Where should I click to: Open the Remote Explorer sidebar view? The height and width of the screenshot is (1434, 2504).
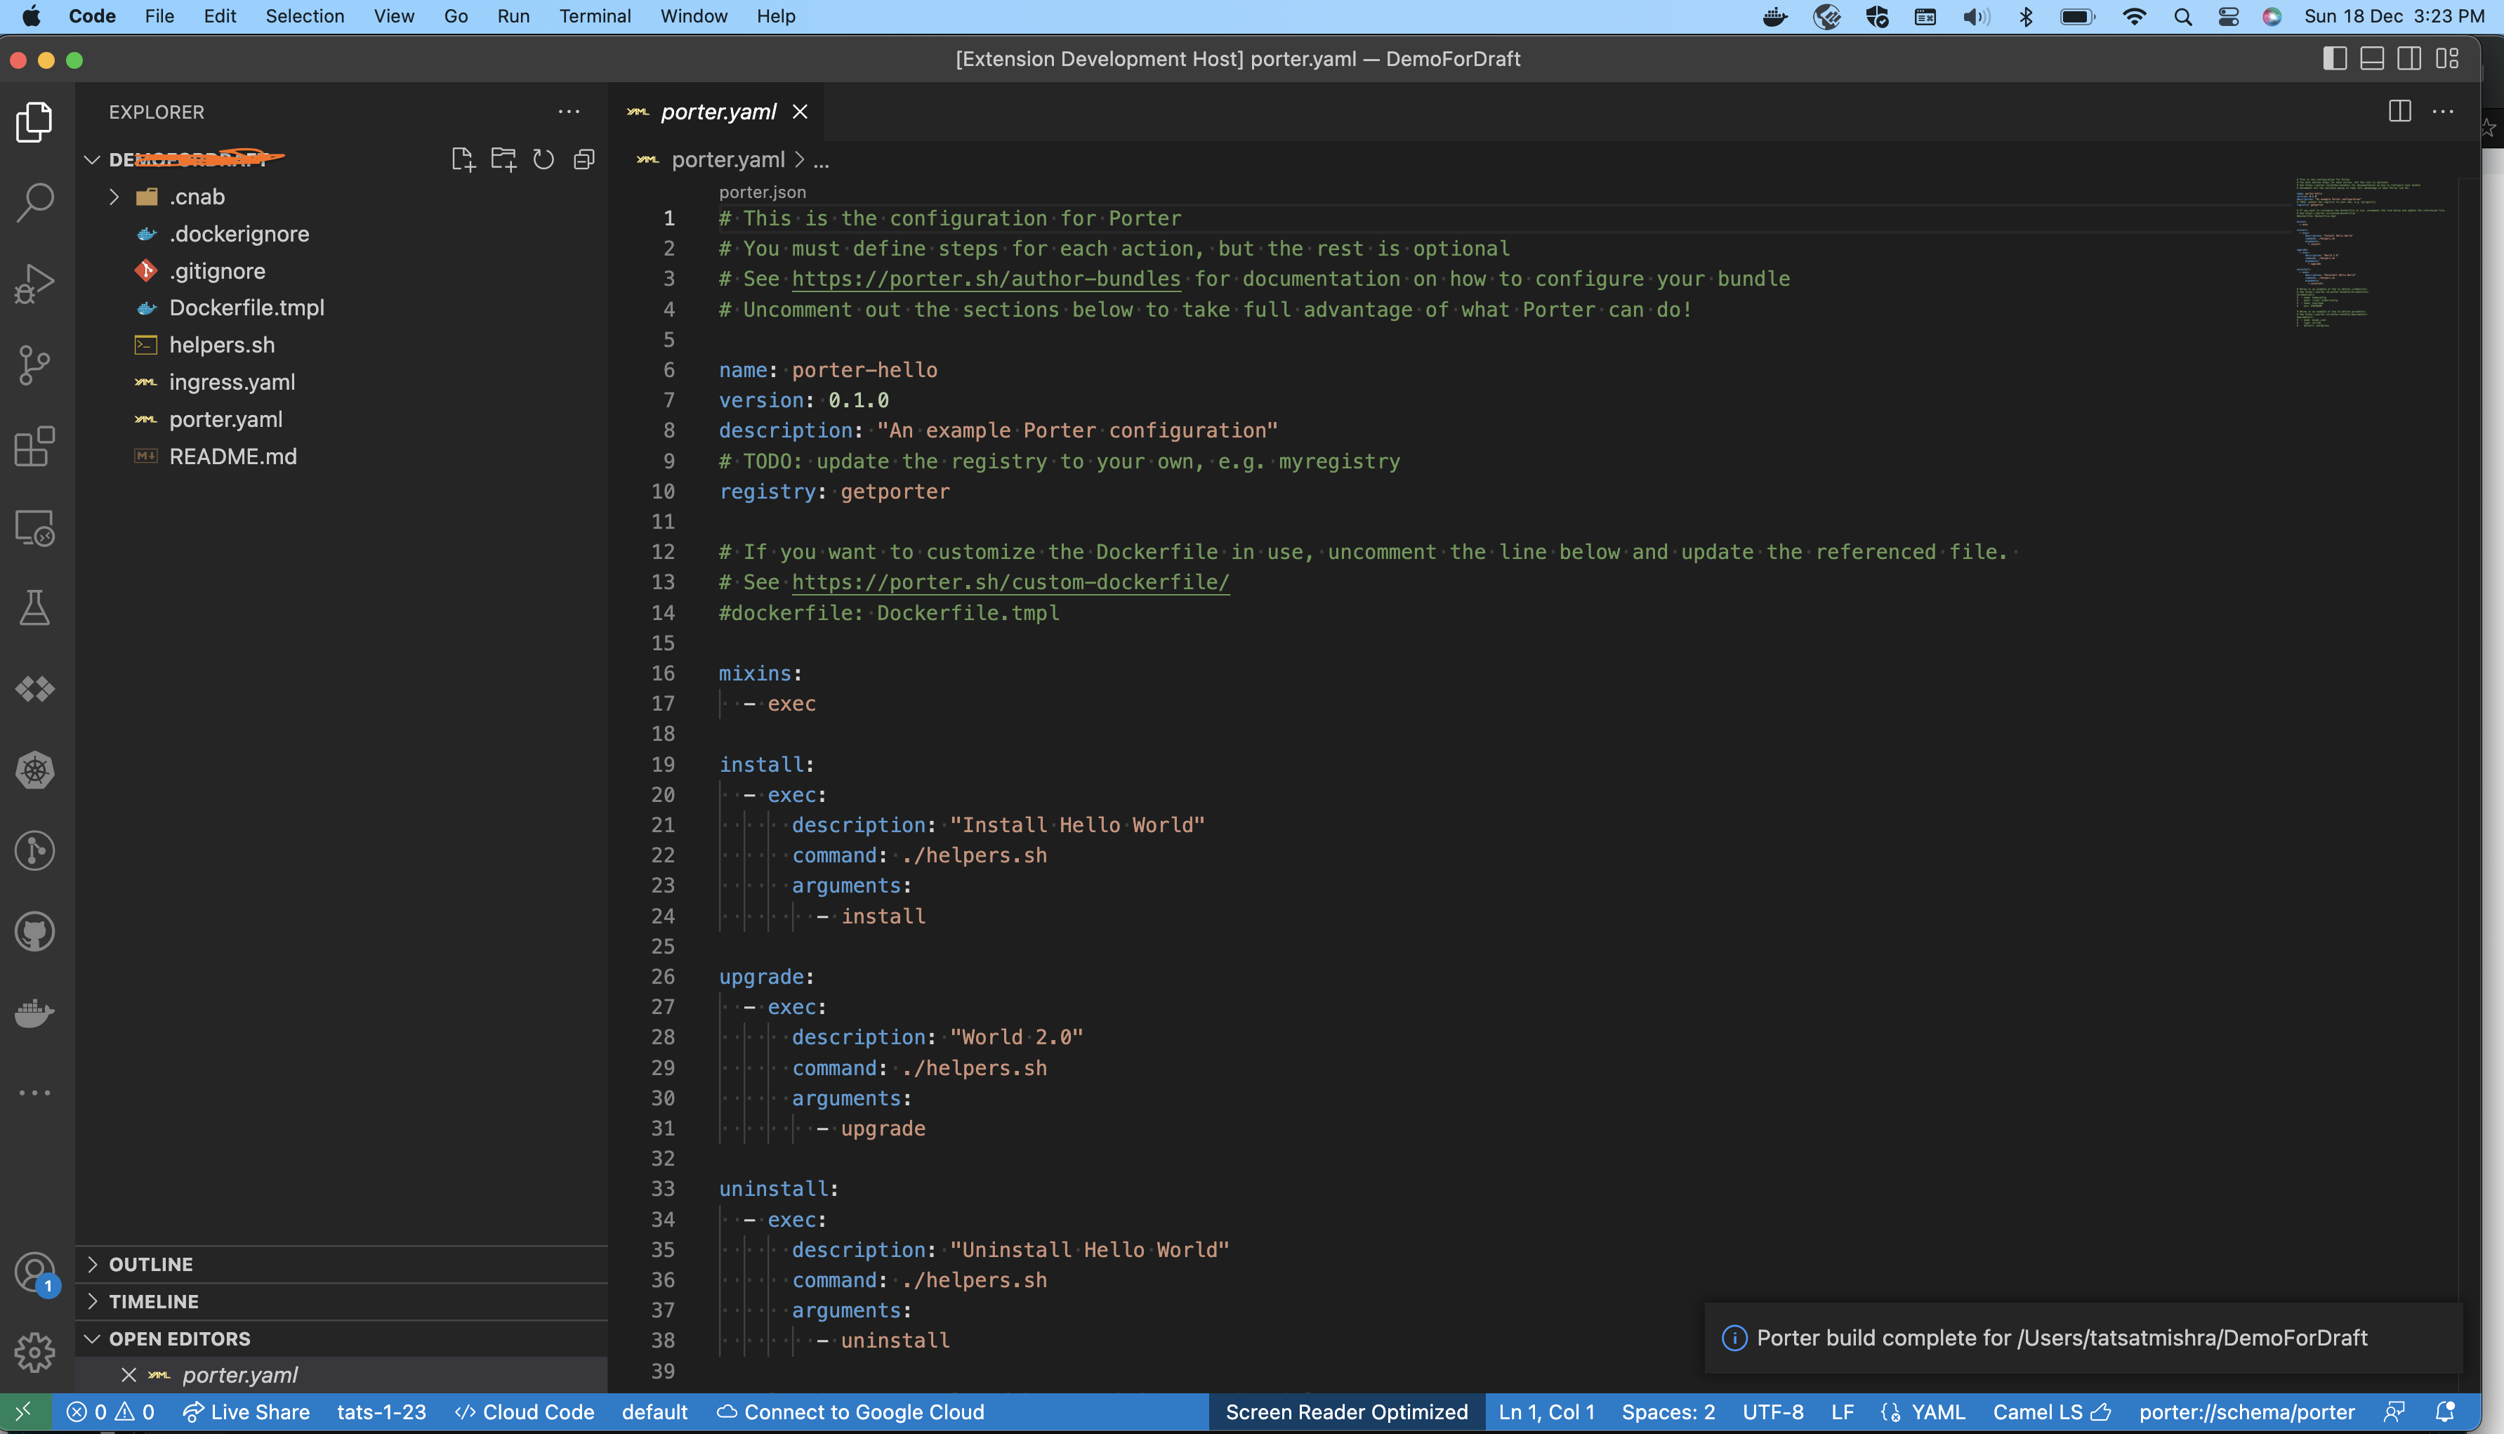(x=35, y=528)
